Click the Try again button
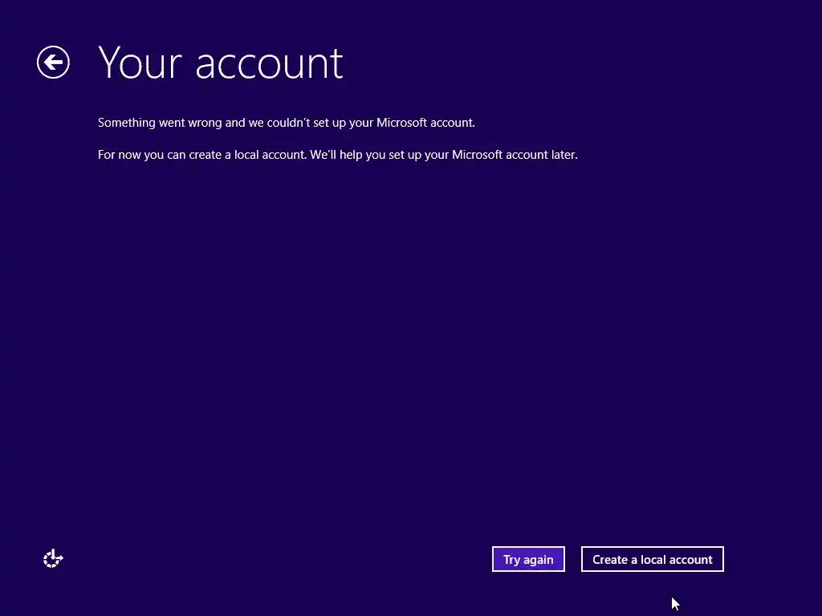Screen dimensions: 822x616 click(528, 559)
